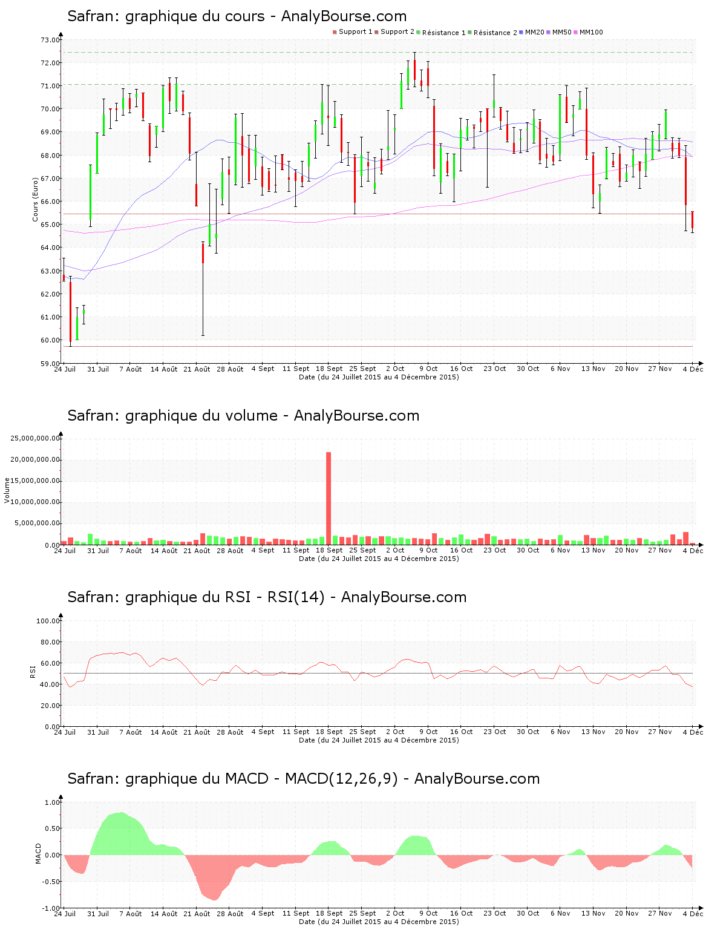This screenshot has height=938, width=726.
Task: Click '18 Sept' date on volume chart
Action: (x=329, y=550)
